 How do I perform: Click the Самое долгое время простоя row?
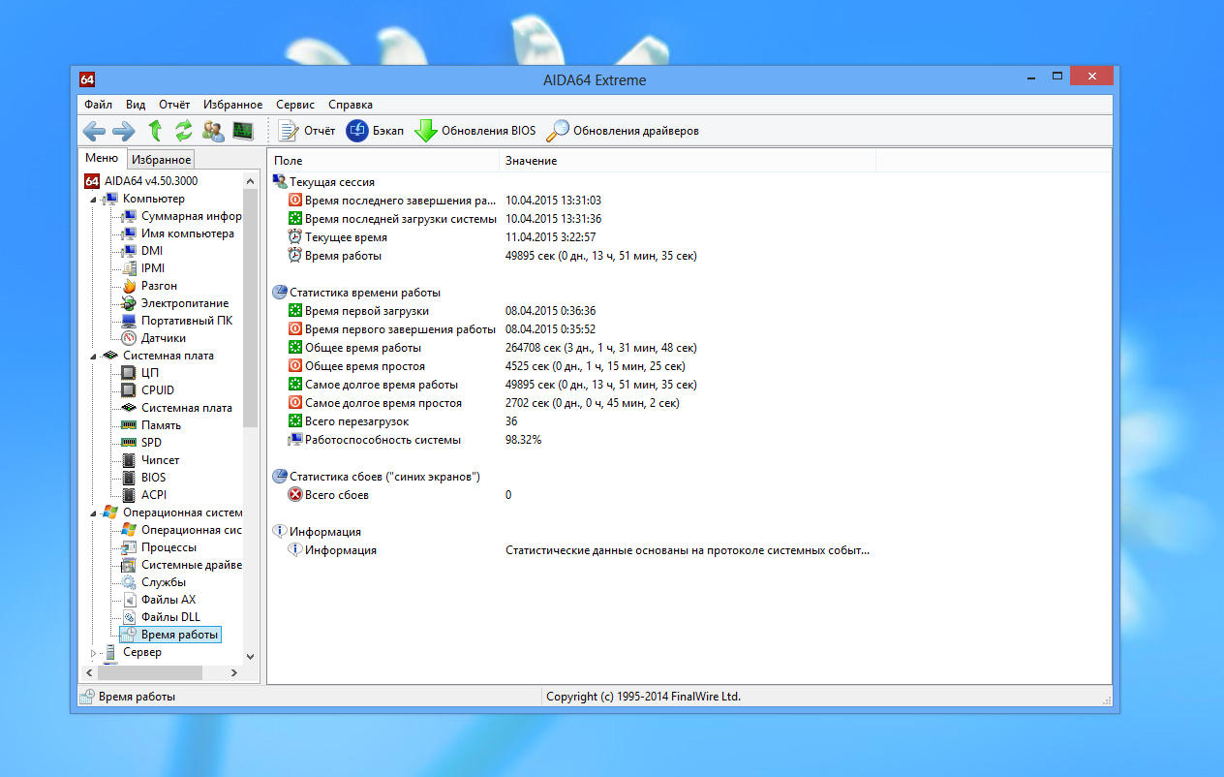689,403
